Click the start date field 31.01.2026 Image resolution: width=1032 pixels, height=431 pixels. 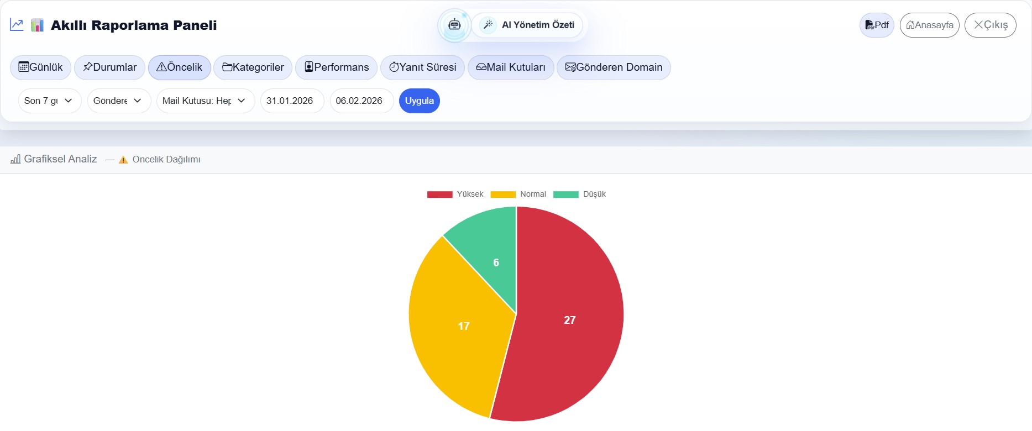[x=291, y=101]
